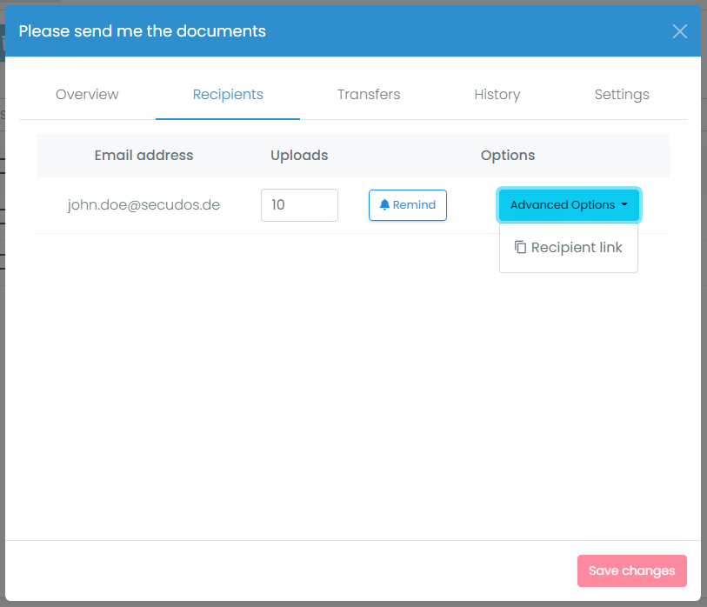707x607 pixels.
Task: Click the email address john.doe@secudos.de
Action: point(143,204)
